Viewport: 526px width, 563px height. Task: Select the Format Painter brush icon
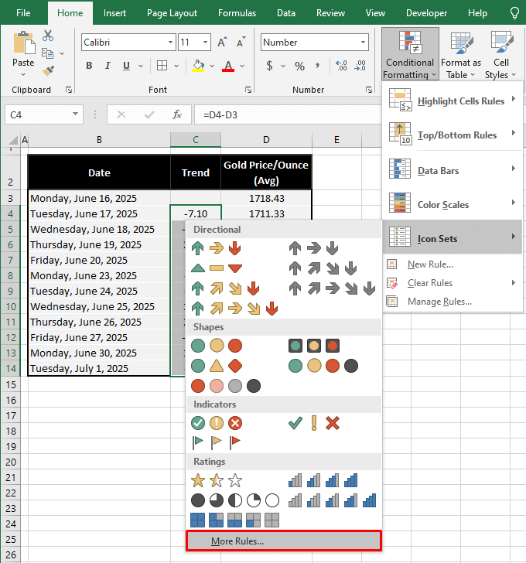click(x=48, y=70)
